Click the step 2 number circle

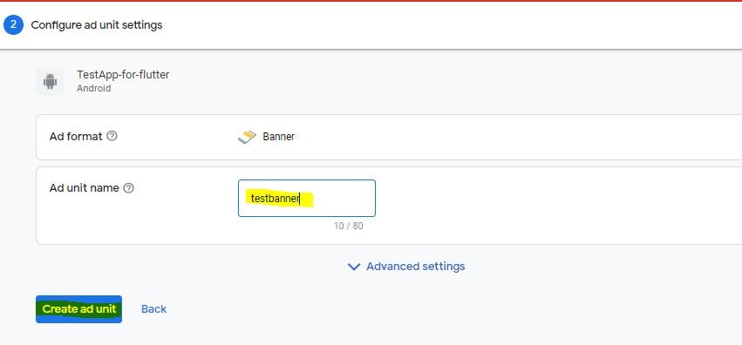(x=13, y=24)
